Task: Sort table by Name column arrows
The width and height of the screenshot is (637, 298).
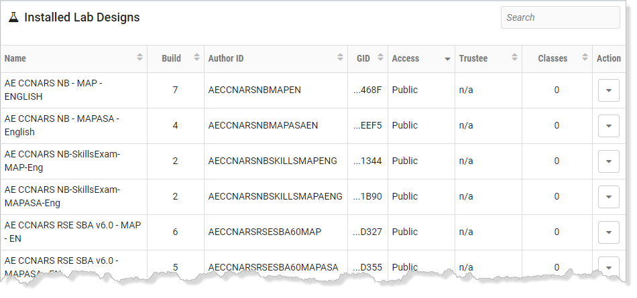Action: click(139, 57)
